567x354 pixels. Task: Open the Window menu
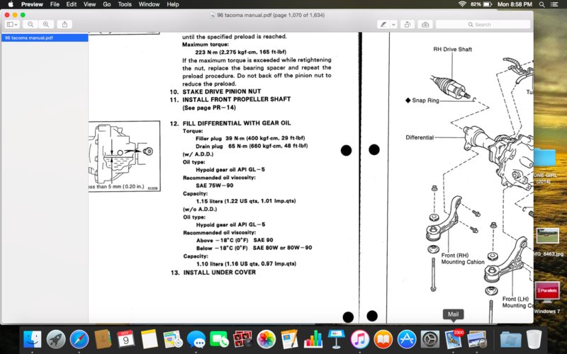(149, 4)
